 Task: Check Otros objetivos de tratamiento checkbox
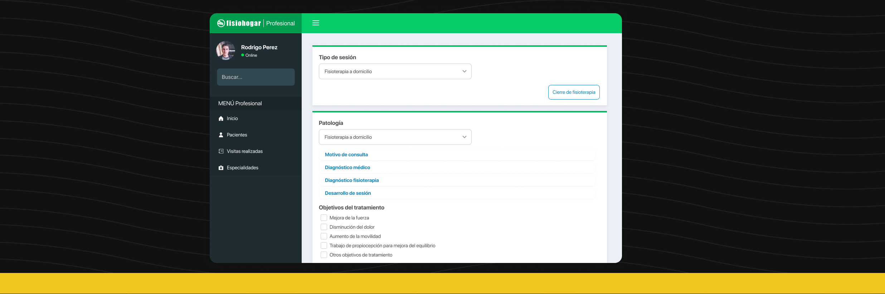(324, 255)
